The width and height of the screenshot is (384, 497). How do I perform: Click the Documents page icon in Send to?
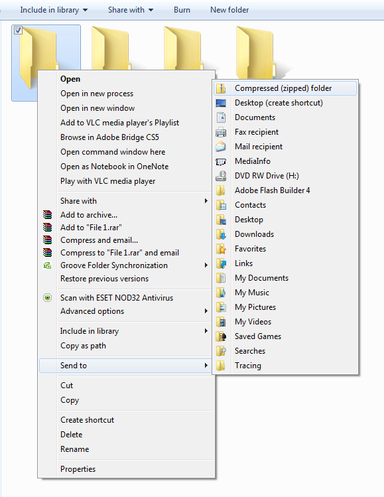coord(221,117)
